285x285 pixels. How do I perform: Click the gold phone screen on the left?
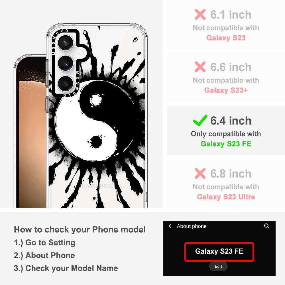coord(31,135)
